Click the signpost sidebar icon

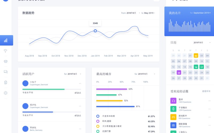coord(5,51)
